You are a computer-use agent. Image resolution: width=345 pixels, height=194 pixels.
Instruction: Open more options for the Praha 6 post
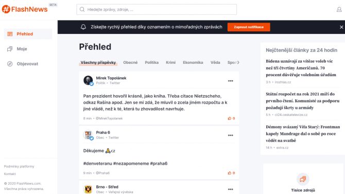pos(230,135)
